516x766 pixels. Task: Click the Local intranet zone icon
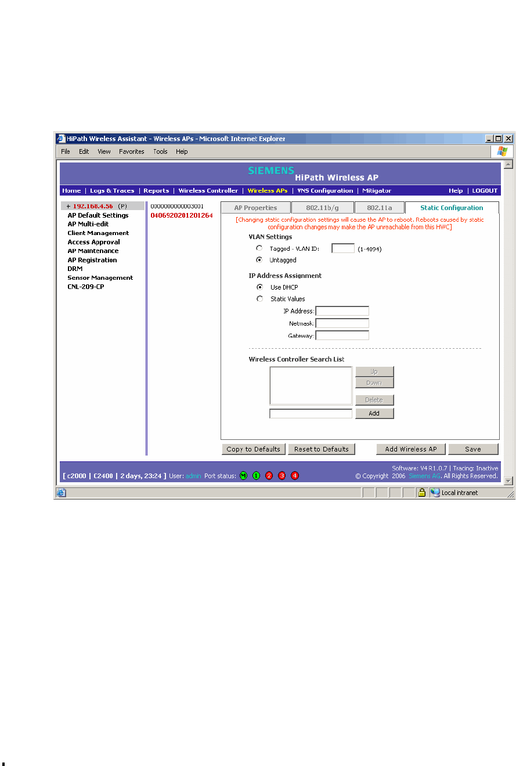435,493
